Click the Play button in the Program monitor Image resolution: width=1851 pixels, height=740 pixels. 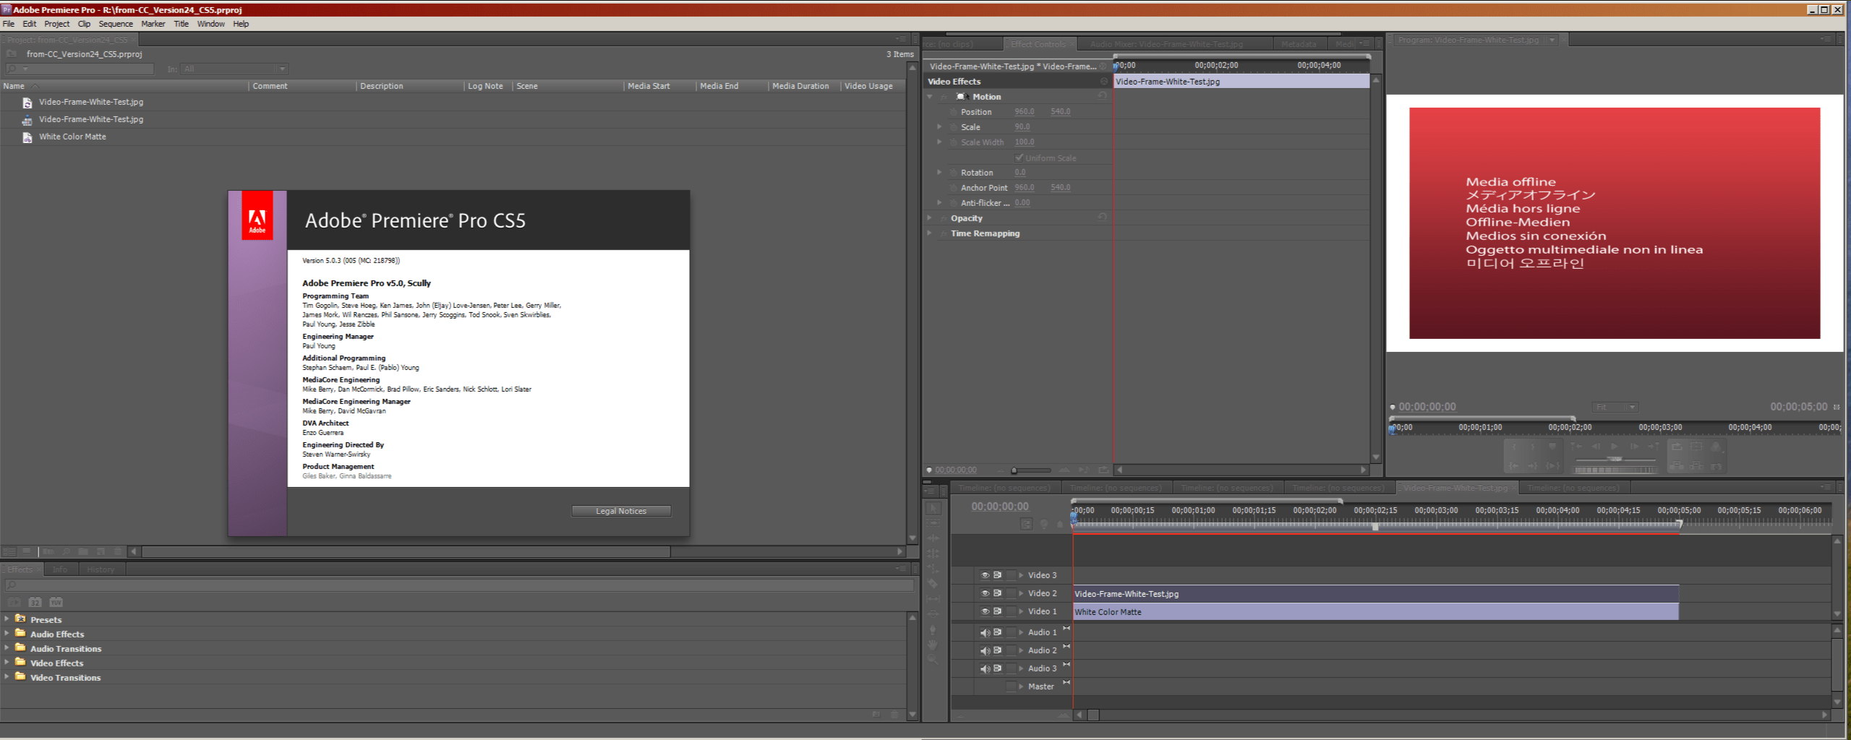tap(1615, 447)
